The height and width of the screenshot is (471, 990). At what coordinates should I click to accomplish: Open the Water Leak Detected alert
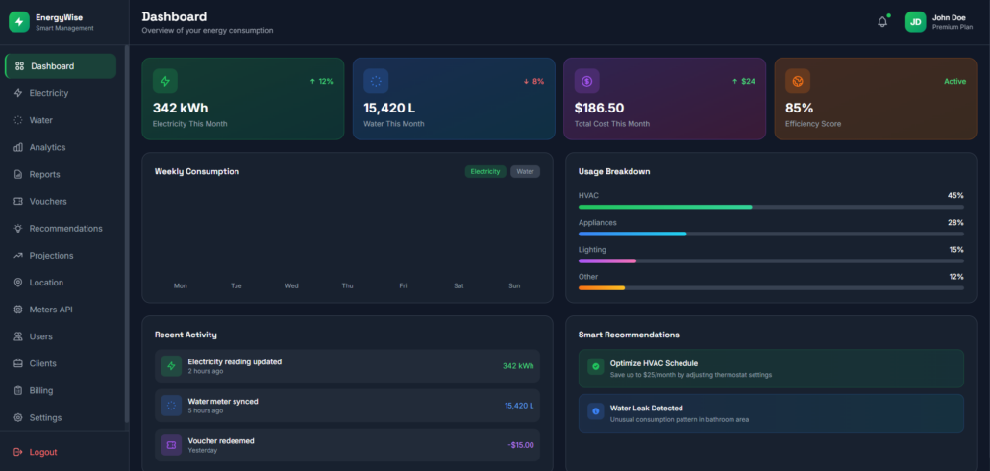click(771, 413)
